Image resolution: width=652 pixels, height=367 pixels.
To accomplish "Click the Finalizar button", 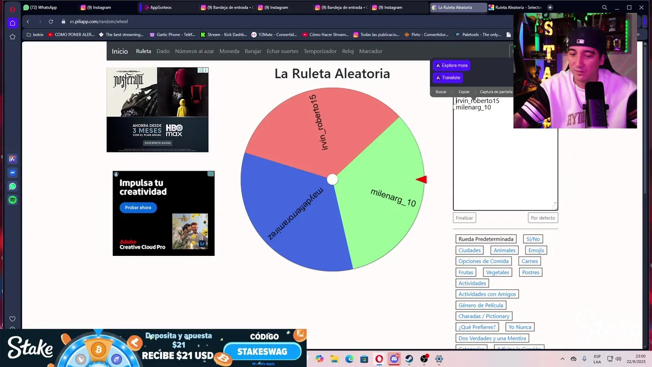I will pos(465,218).
